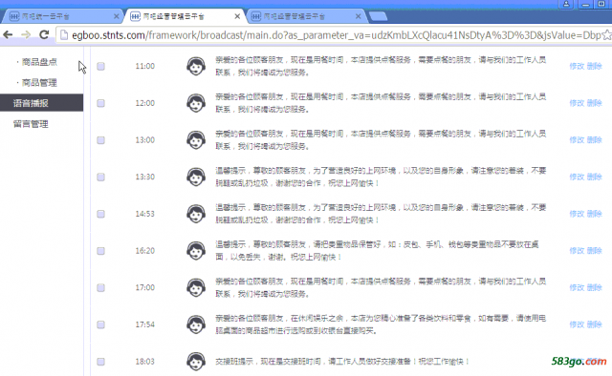Click 修改 for the 13:30 broadcast
612x376 pixels.
pos(577,177)
